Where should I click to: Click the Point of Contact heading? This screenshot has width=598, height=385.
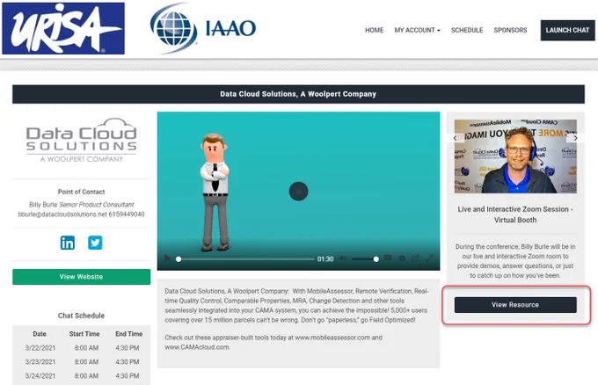click(x=81, y=192)
